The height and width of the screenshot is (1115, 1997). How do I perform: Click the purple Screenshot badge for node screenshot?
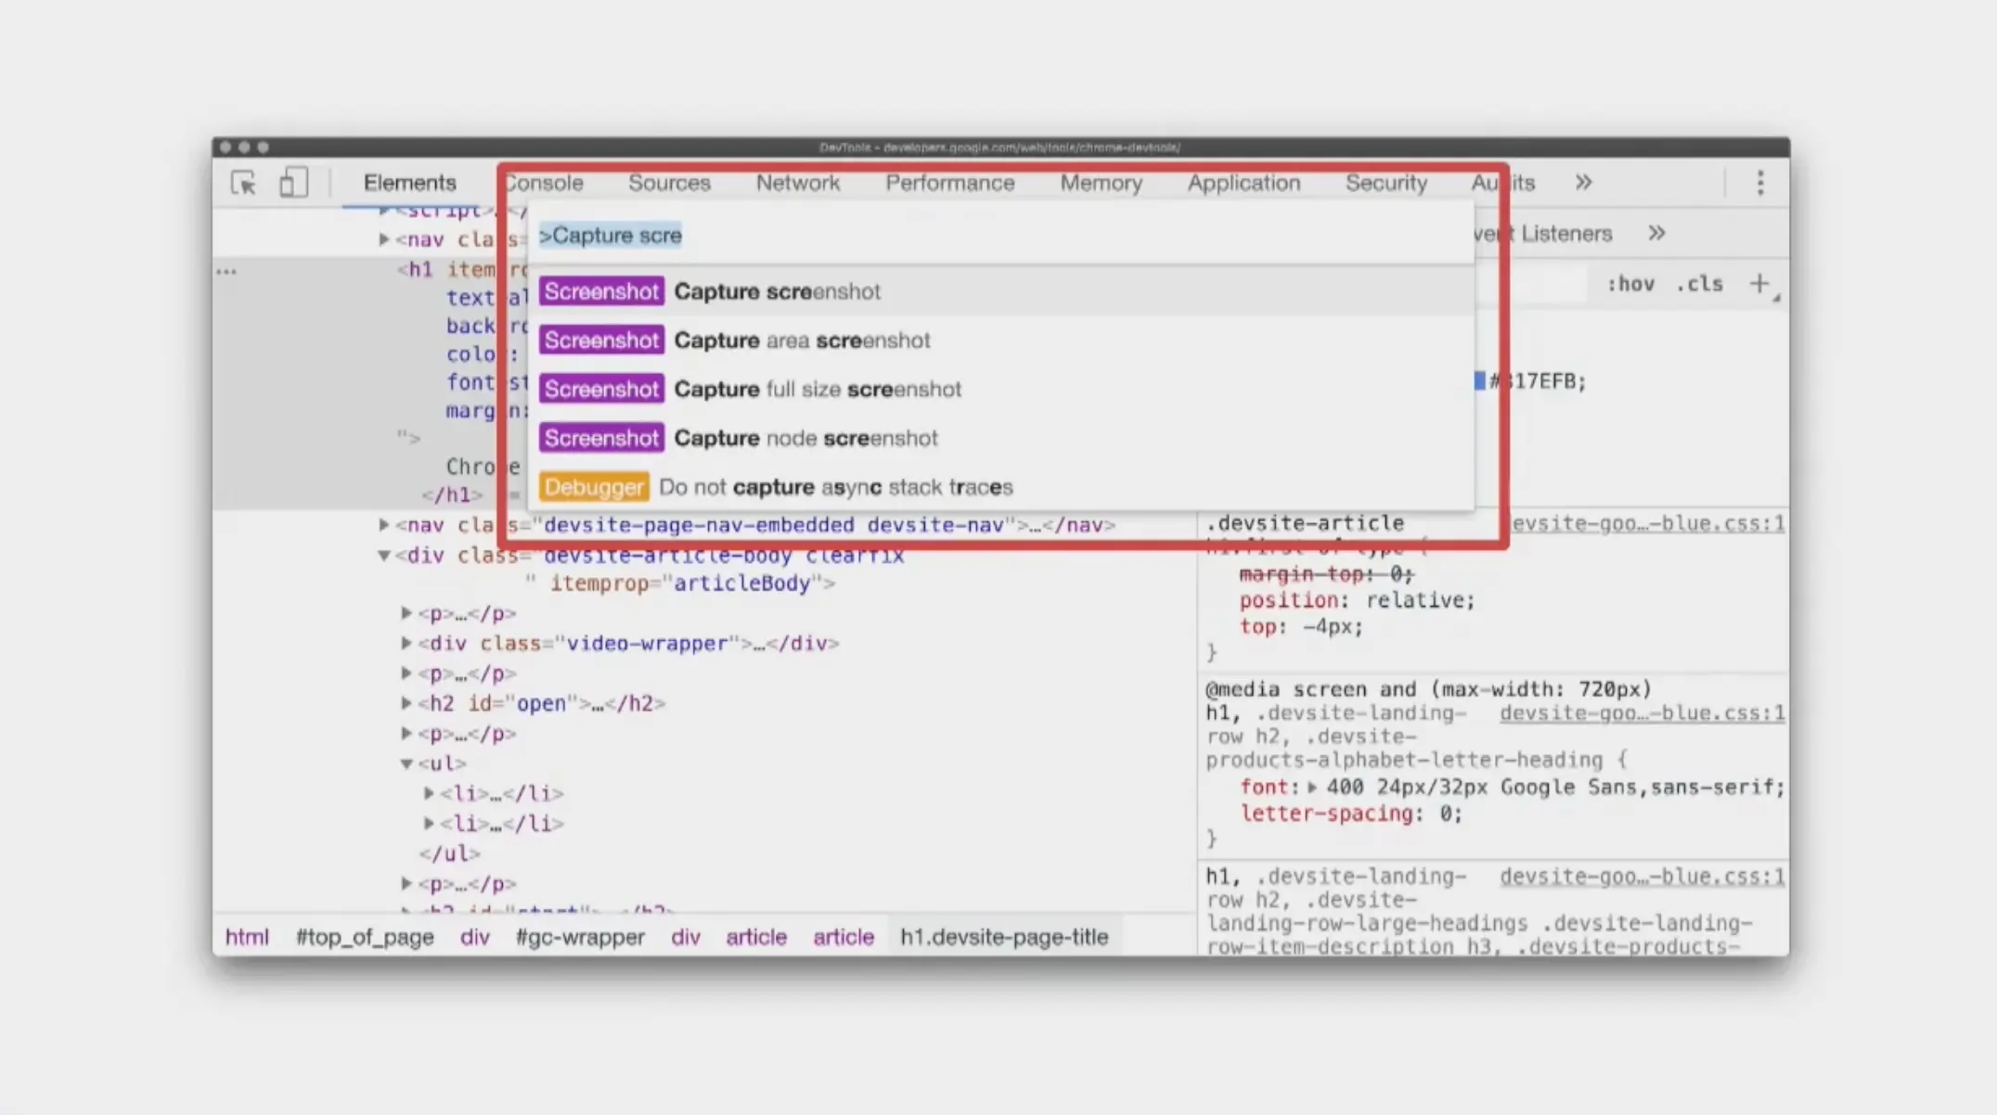(601, 438)
